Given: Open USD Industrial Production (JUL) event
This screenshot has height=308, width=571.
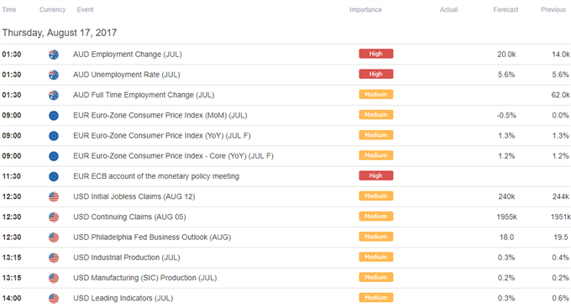Looking at the screenshot, I should (x=126, y=258).
